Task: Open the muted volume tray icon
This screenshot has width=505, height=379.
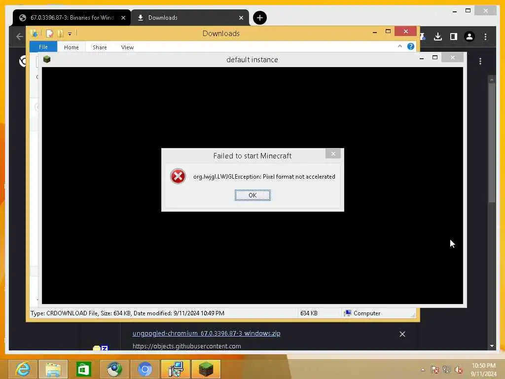Action: coord(459,370)
